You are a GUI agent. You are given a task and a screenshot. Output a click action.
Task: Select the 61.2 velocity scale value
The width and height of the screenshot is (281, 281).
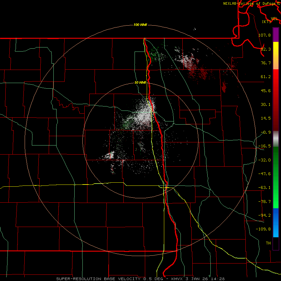pos(266,77)
